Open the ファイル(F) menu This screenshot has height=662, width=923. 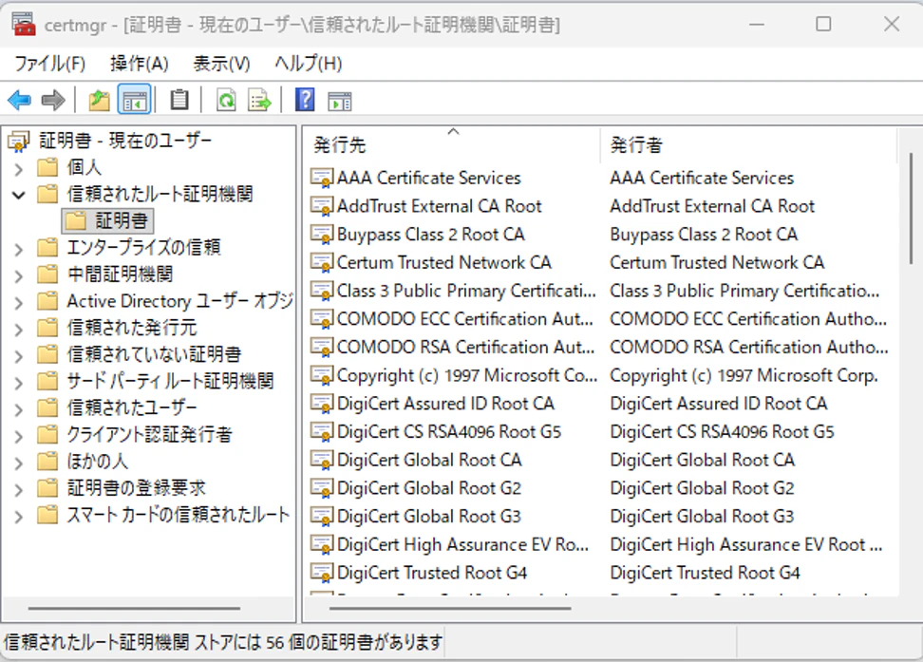click(50, 63)
